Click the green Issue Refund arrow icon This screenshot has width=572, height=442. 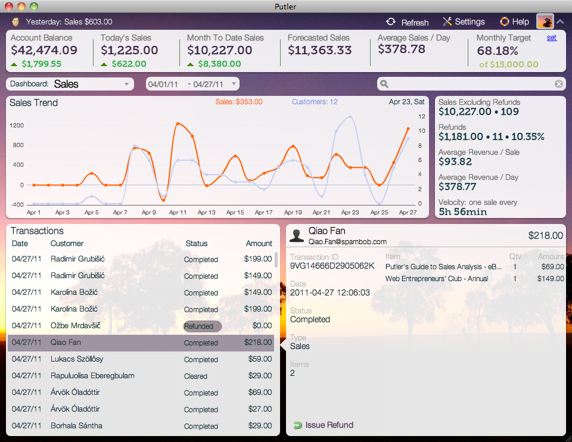pyautogui.click(x=297, y=425)
